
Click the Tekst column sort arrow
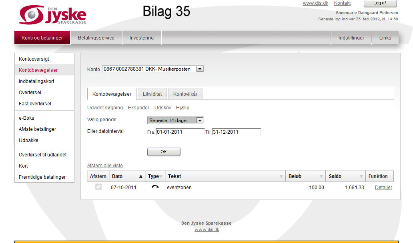[281, 176]
